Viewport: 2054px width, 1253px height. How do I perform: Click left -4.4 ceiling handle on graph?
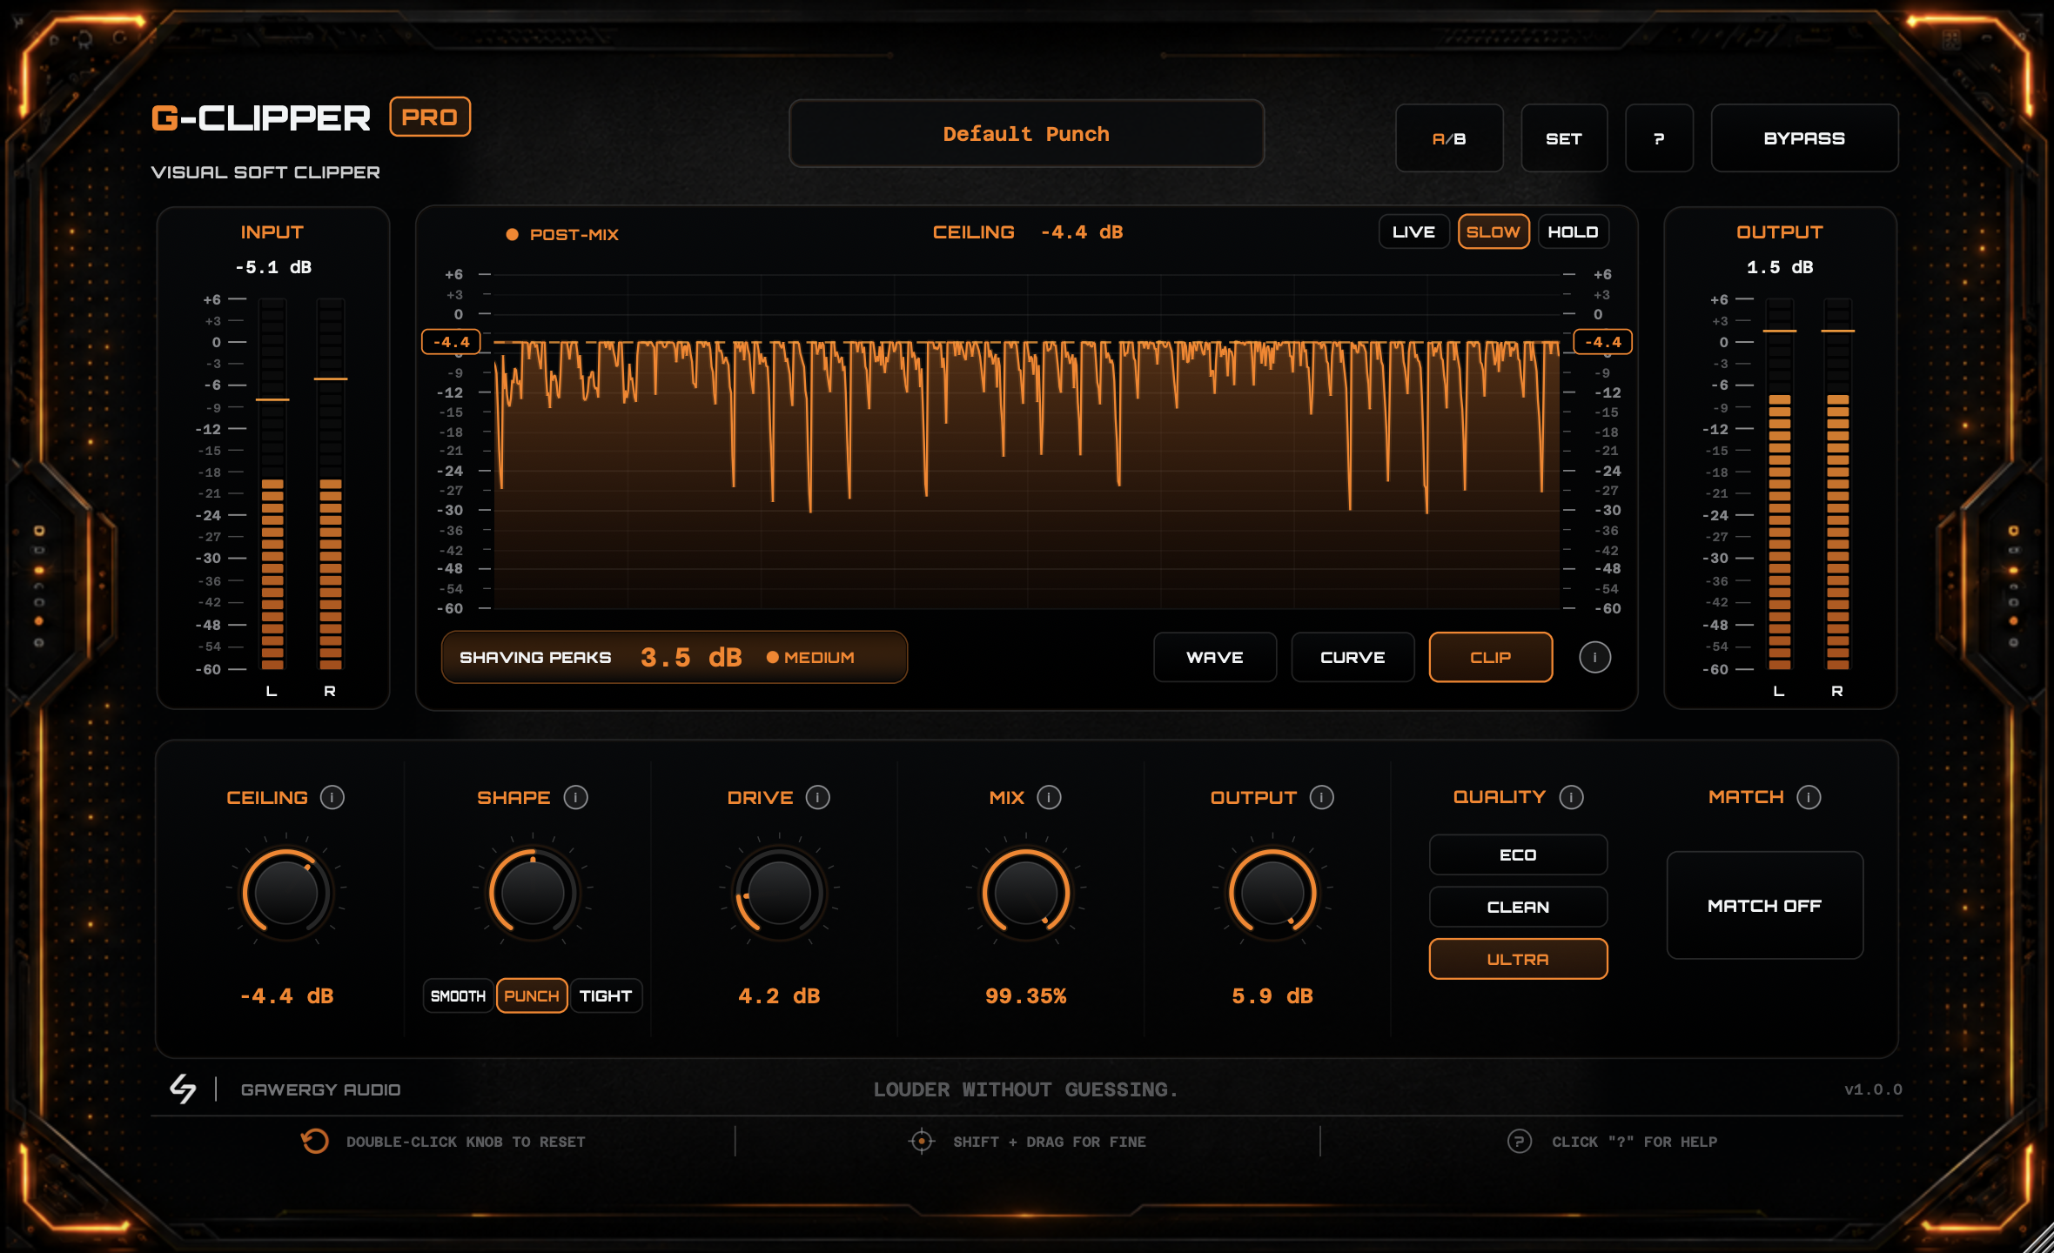pyautogui.click(x=451, y=342)
